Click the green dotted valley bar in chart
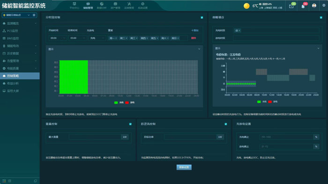Image resolution: width=328 pixels, height=184 pixels. 241,84
